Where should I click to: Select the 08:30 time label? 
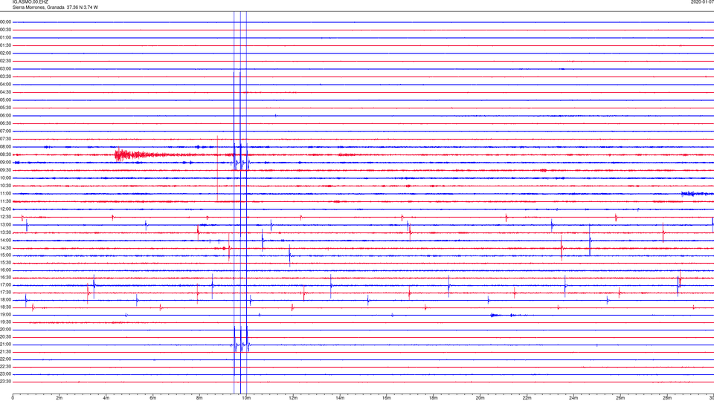[x=5, y=154]
